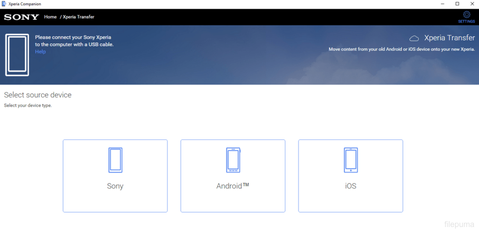Choose iOS label as source device
This screenshot has width=479, height=233.
click(350, 186)
